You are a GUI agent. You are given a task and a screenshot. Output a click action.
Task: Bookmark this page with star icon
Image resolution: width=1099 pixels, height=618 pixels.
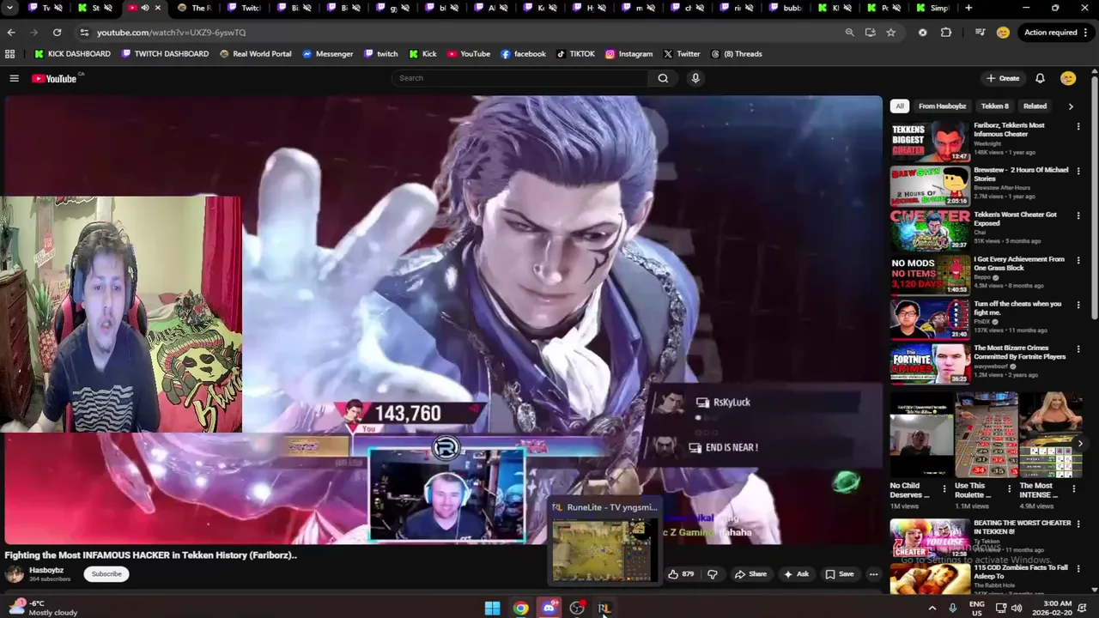point(891,33)
